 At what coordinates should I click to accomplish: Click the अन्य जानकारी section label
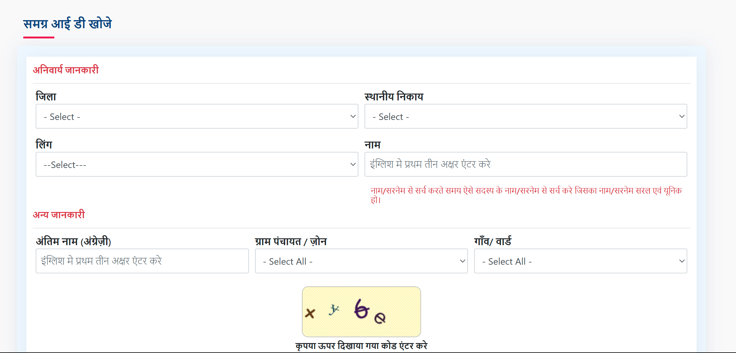(x=59, y=214)
